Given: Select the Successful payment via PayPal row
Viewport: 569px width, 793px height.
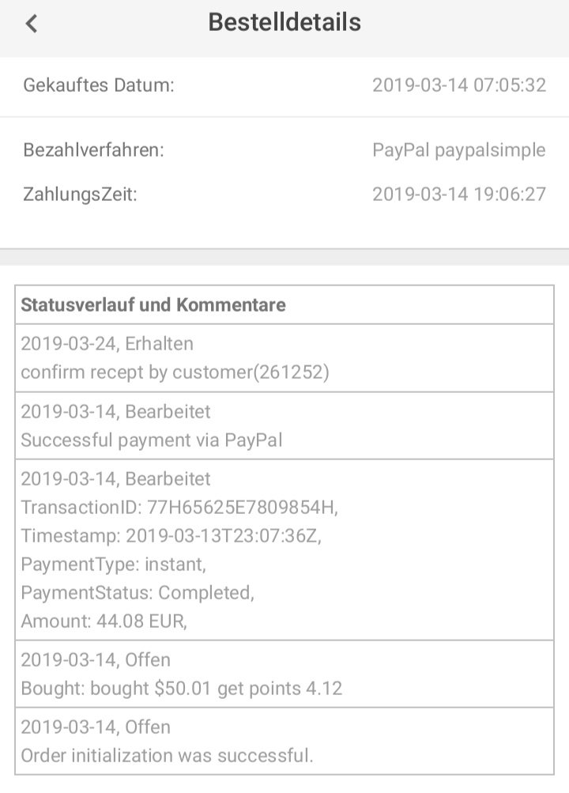Looking at the screenshot, I should tap(151, 440).
